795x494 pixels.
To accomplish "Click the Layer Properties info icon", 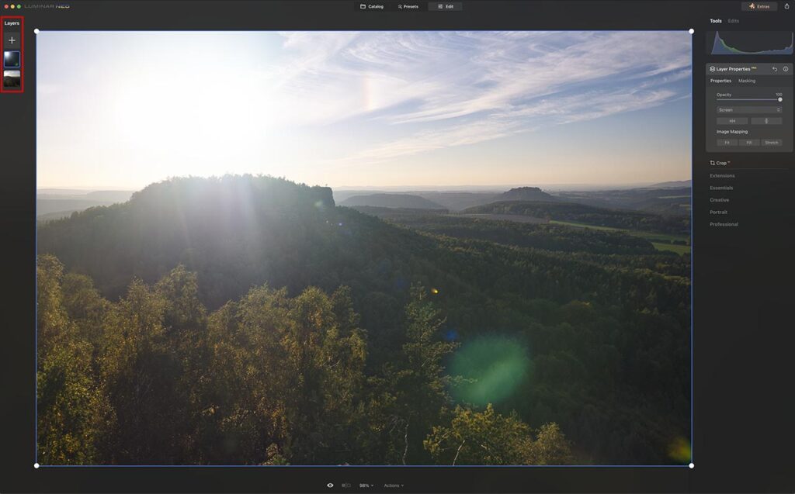I will coord(786,68).
